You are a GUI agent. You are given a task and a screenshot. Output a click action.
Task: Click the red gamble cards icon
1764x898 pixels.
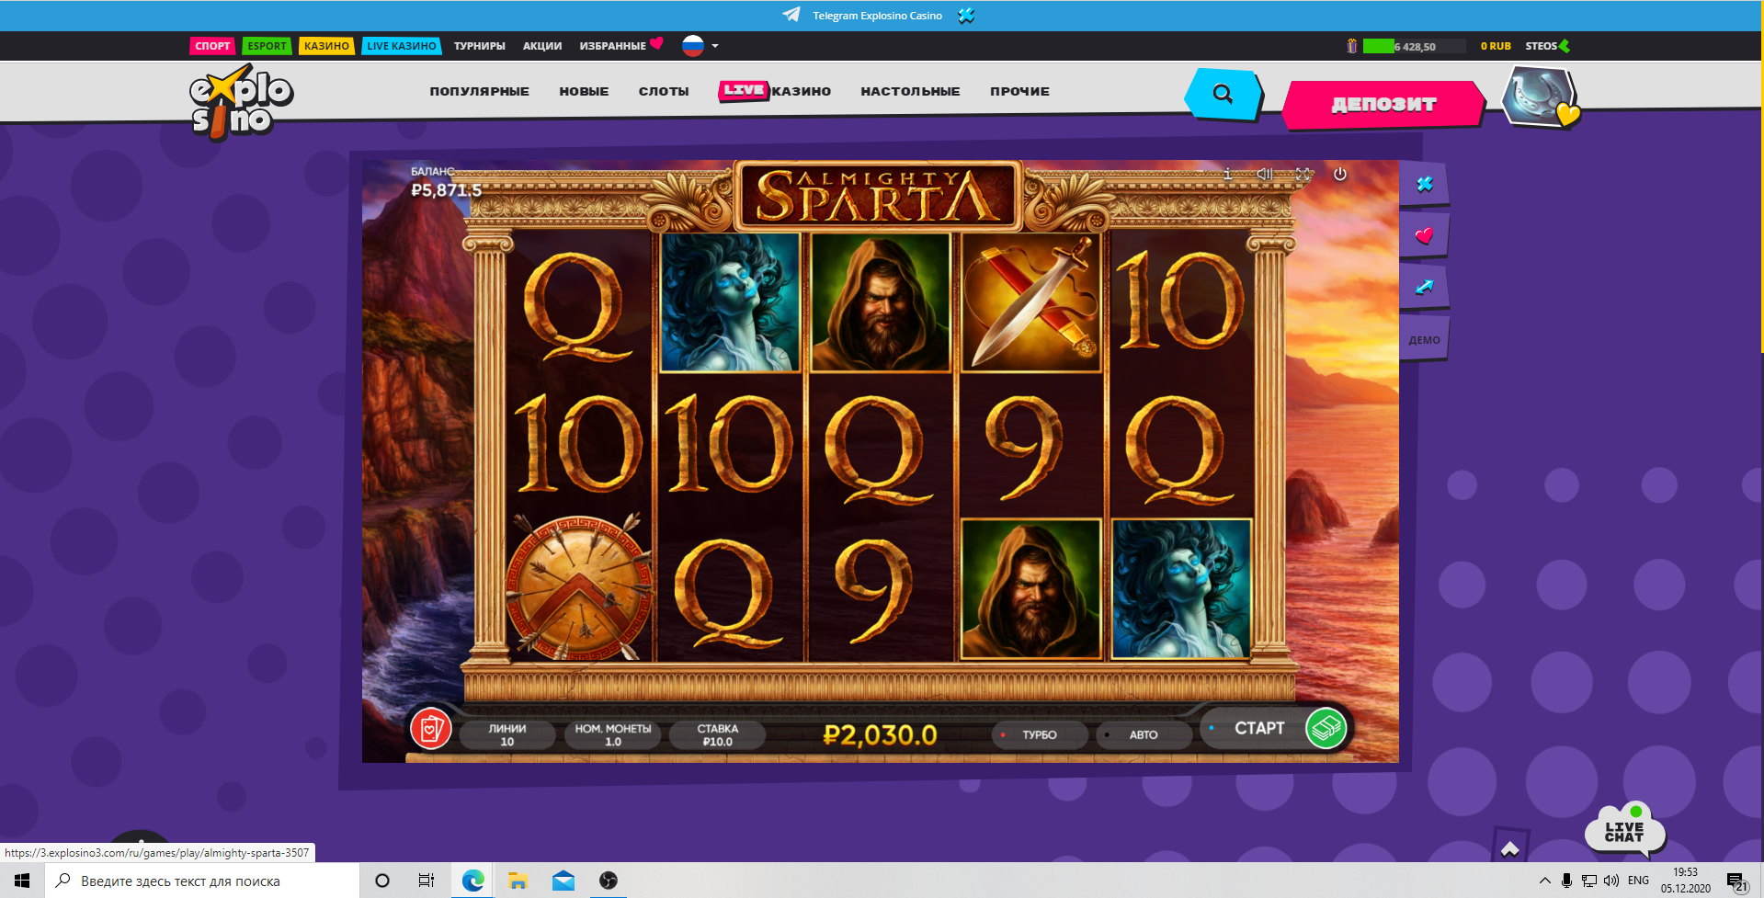click(x=430, y=729)
